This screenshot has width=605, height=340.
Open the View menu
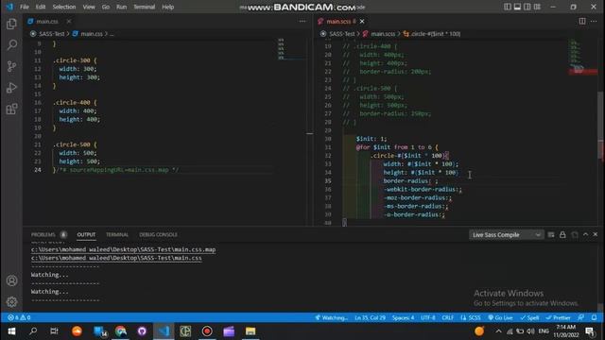[x=89, y=7]
